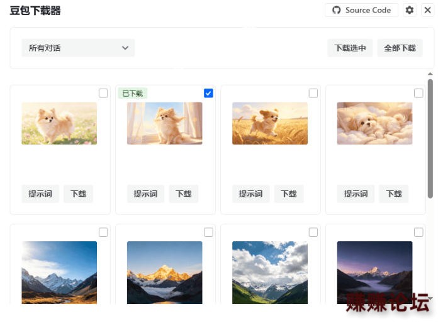The width and height of the screenshot is (443, 328).
Task: Click 下载选中 button
Action: pyautogui.click(x=350, y=48)
